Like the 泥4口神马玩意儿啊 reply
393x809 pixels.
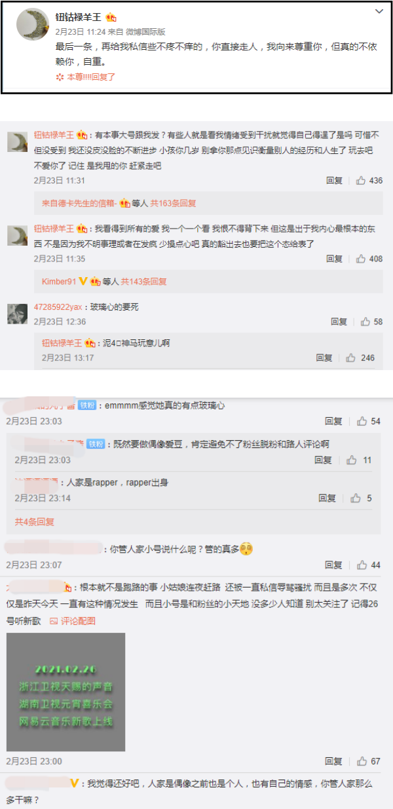click(350, 358)
